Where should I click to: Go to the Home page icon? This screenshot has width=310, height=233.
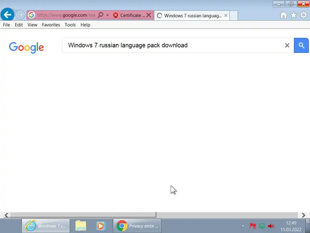[283, 15]
